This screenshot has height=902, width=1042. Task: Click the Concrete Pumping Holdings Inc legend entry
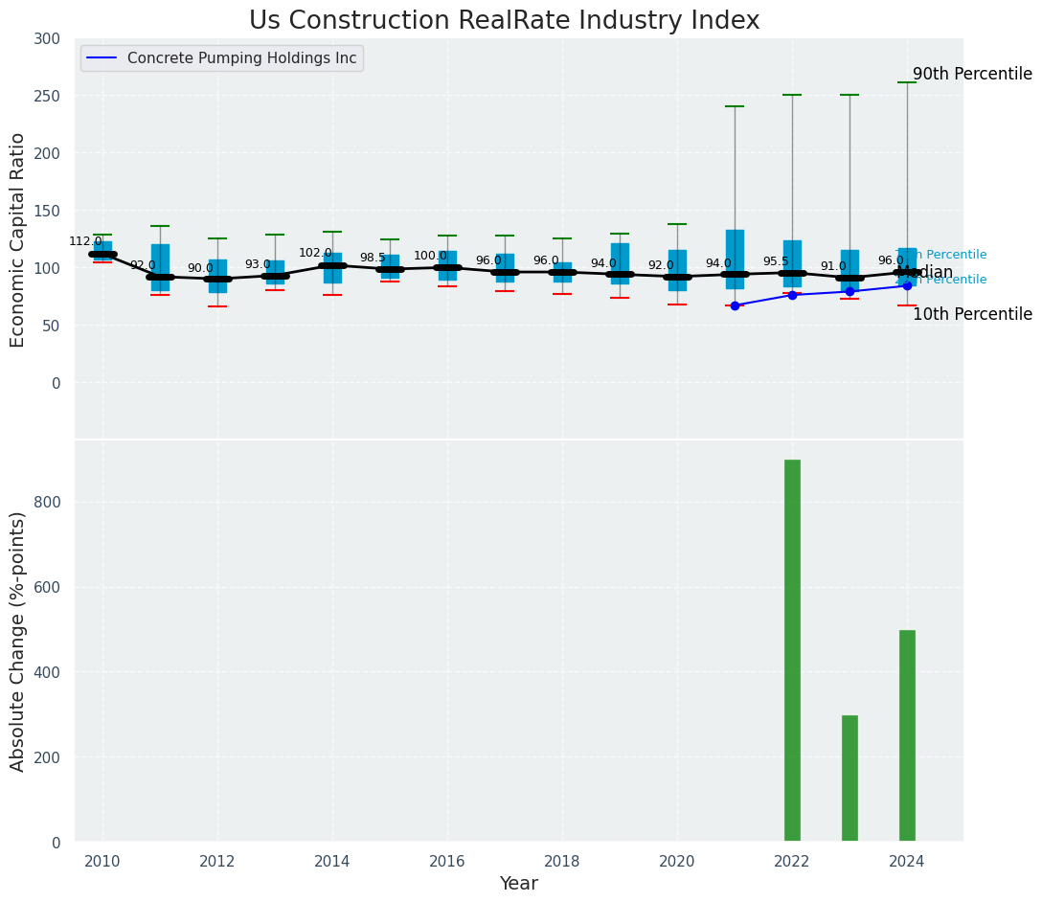click(x=241, y=58)
